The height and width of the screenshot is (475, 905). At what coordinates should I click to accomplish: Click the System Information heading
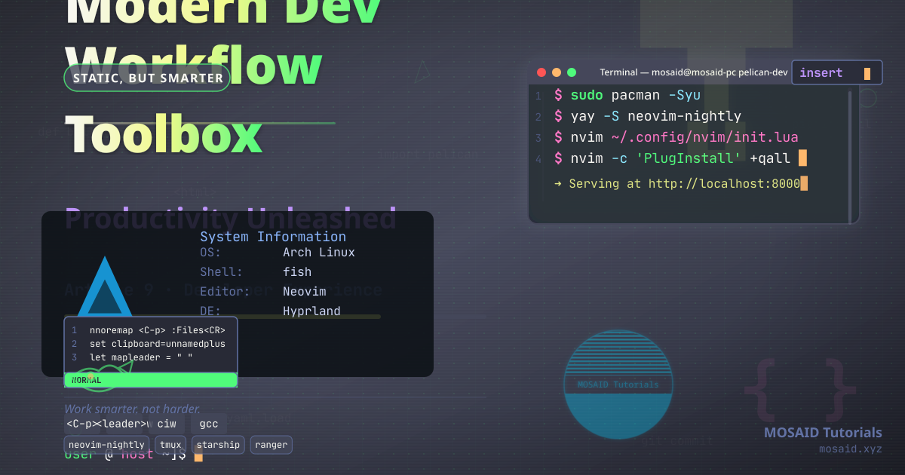click(x=273, y=237)
